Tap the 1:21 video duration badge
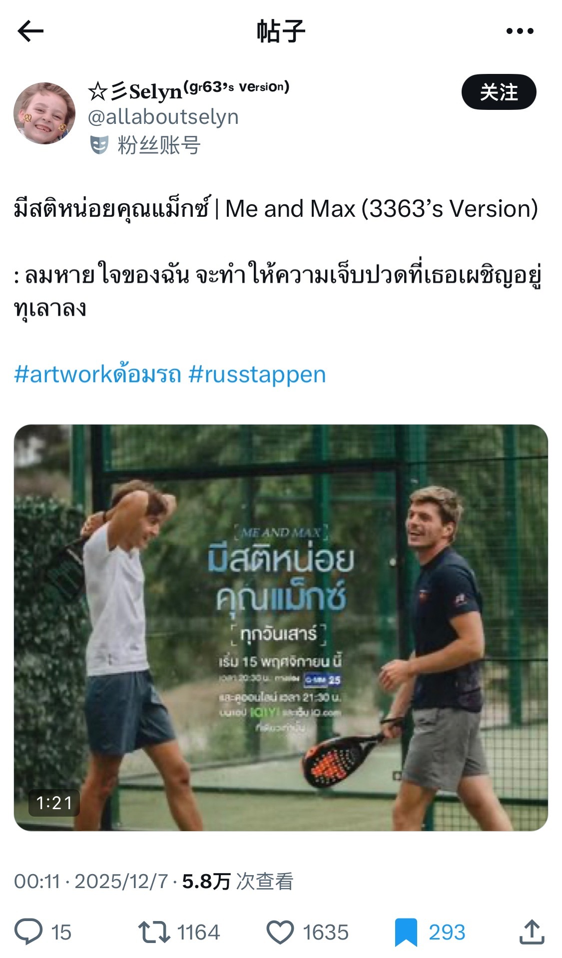This screenshot has width=562, height=958. point(54,803)
